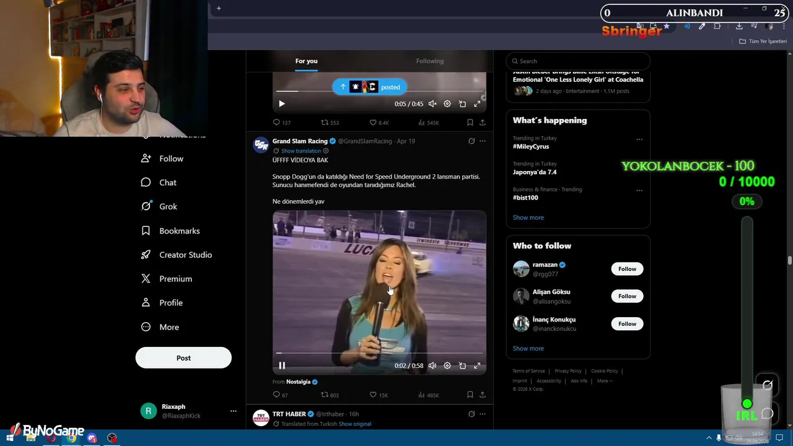Open settings gear on Nostalgia video
Screen dimensions: 793x446
[447, 366]
